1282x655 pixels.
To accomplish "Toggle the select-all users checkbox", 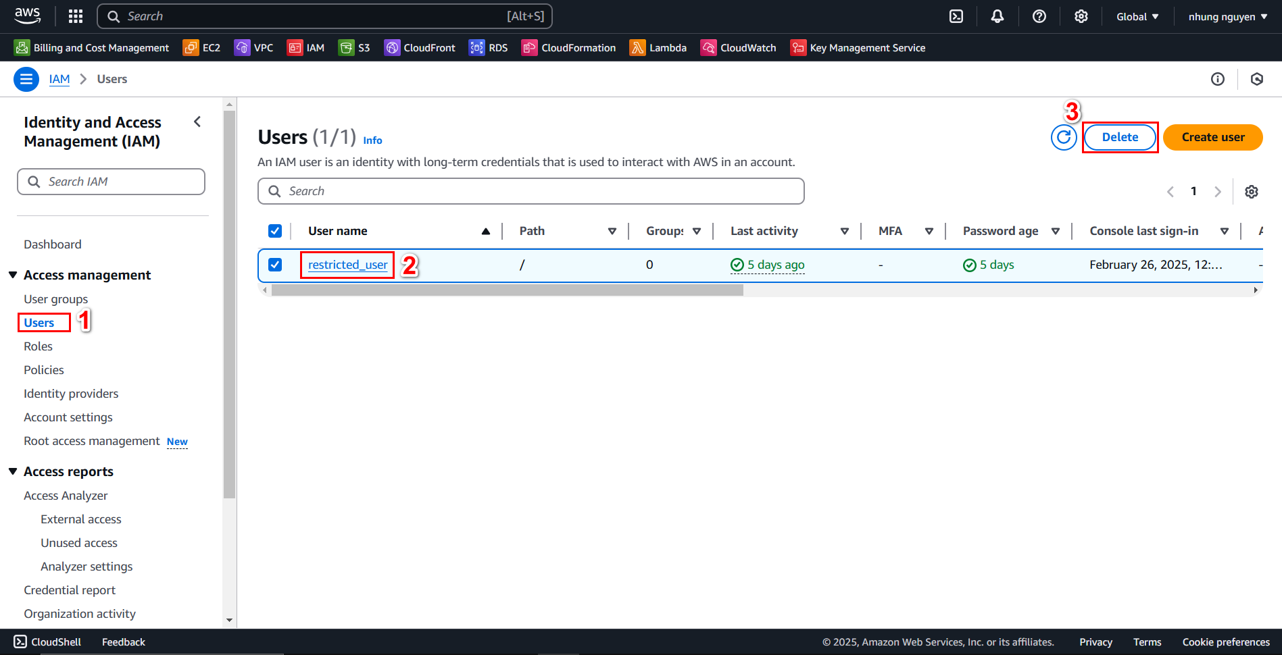I will click(x=275, y=231).
